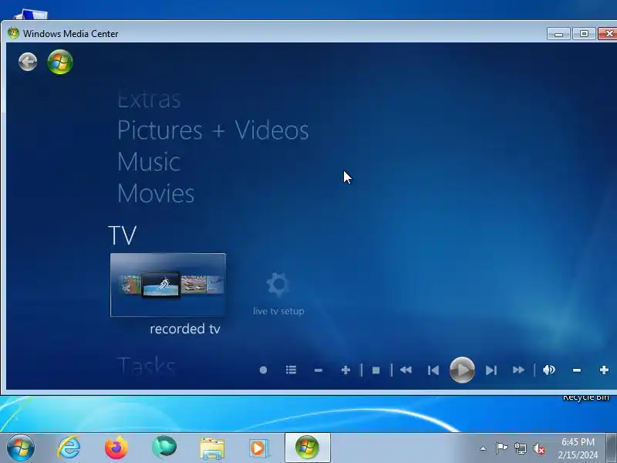
Task: Click the rewind button
Action: 406,370
